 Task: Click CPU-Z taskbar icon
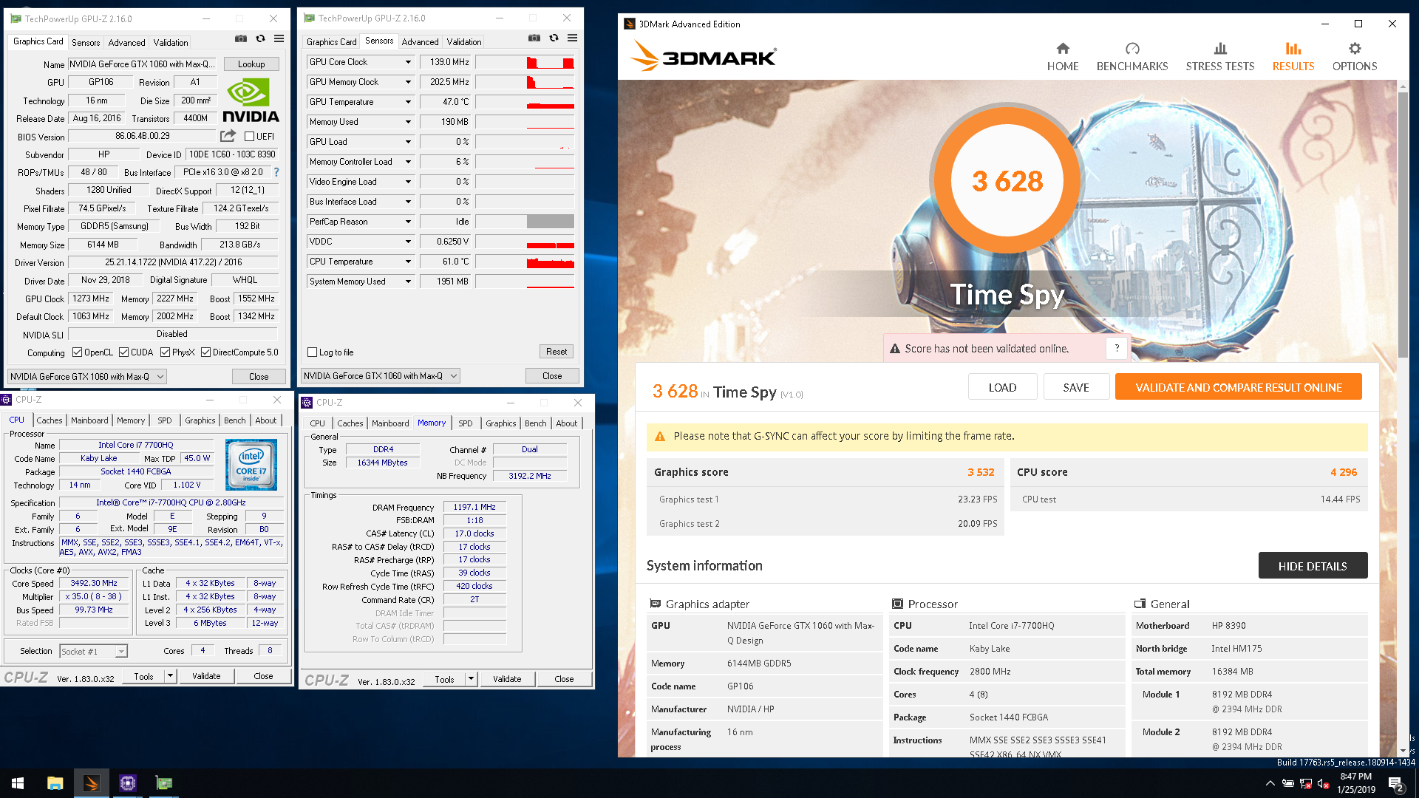[128, 783]
